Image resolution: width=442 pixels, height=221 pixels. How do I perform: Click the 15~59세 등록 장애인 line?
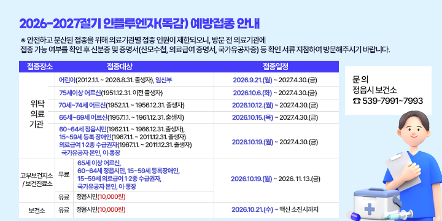pyautogui.click(x=122, y=138)
